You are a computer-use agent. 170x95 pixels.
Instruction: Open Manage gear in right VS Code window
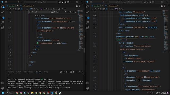(88, 88)
